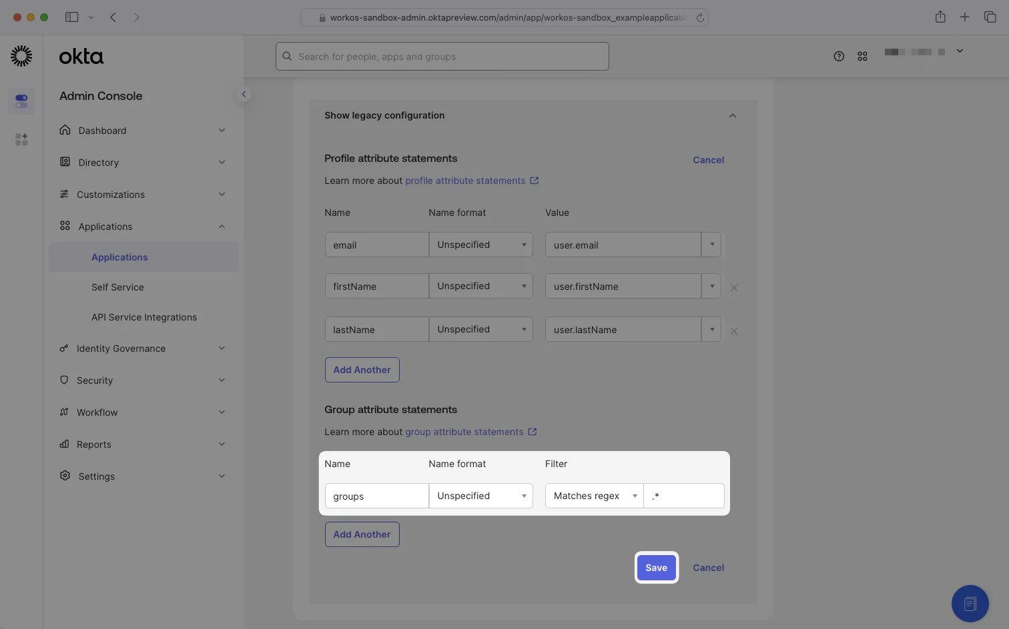Open the firstName row Name format dropdown
1009x629 pixels.
coord(480,286)
